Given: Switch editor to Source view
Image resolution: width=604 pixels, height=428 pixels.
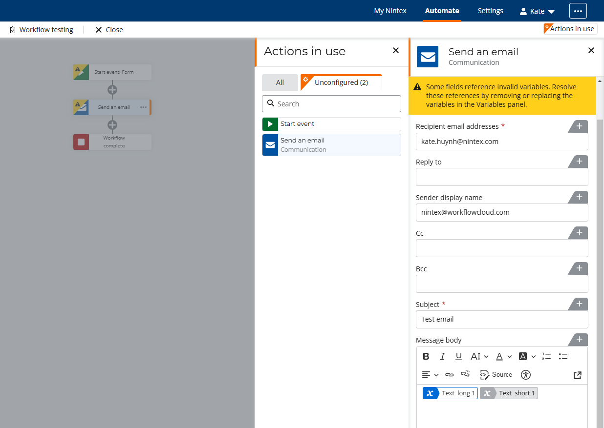Looking at the screenshot, I should (x=496, y=375).
